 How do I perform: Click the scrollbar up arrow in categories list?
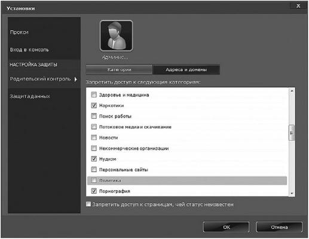292,91
